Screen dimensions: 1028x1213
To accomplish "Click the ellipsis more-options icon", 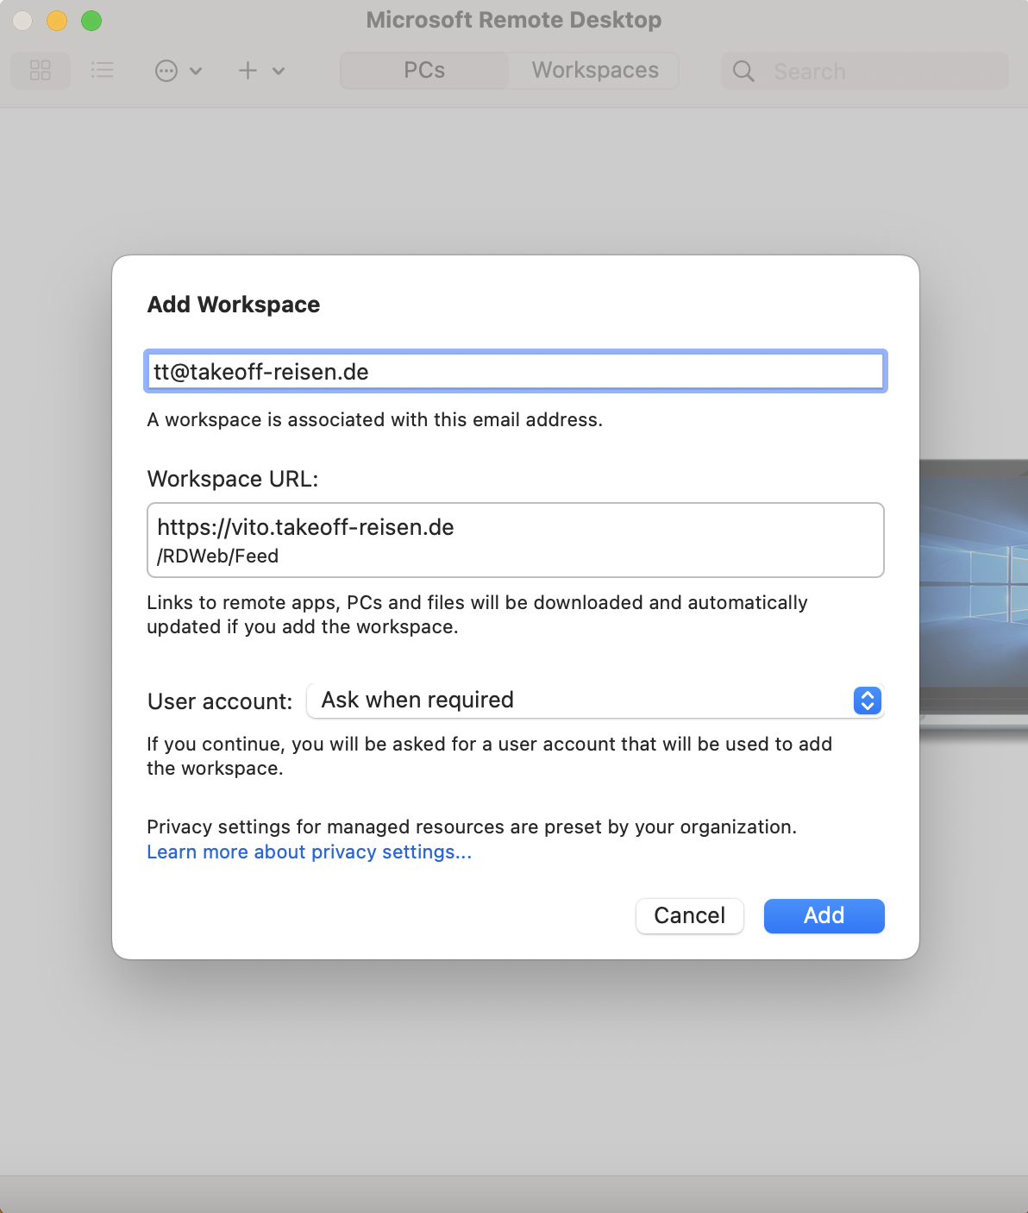I will click(x=166, y=71).
